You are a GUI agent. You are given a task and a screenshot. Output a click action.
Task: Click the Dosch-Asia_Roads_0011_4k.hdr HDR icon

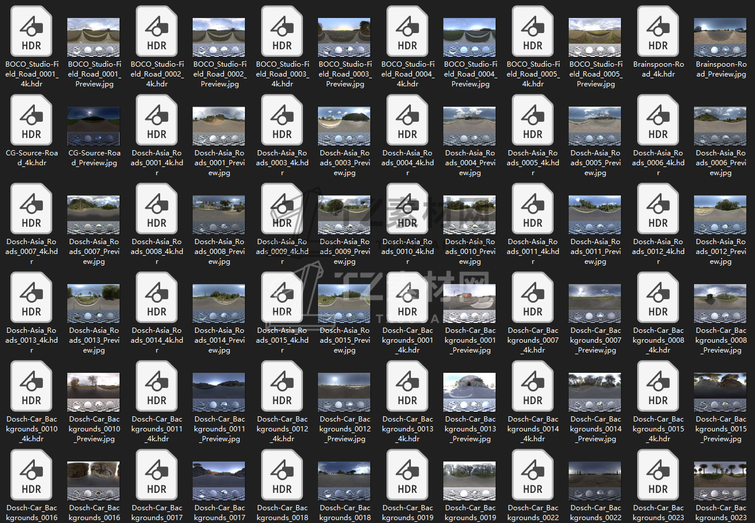coord(533,209)
